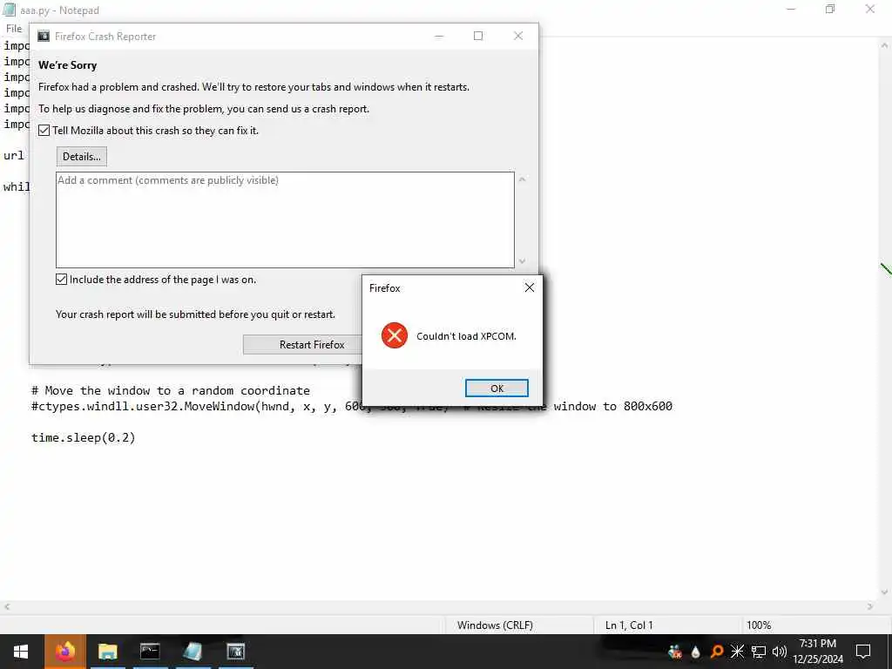Minimize the Notepad window

click(791, 9)
